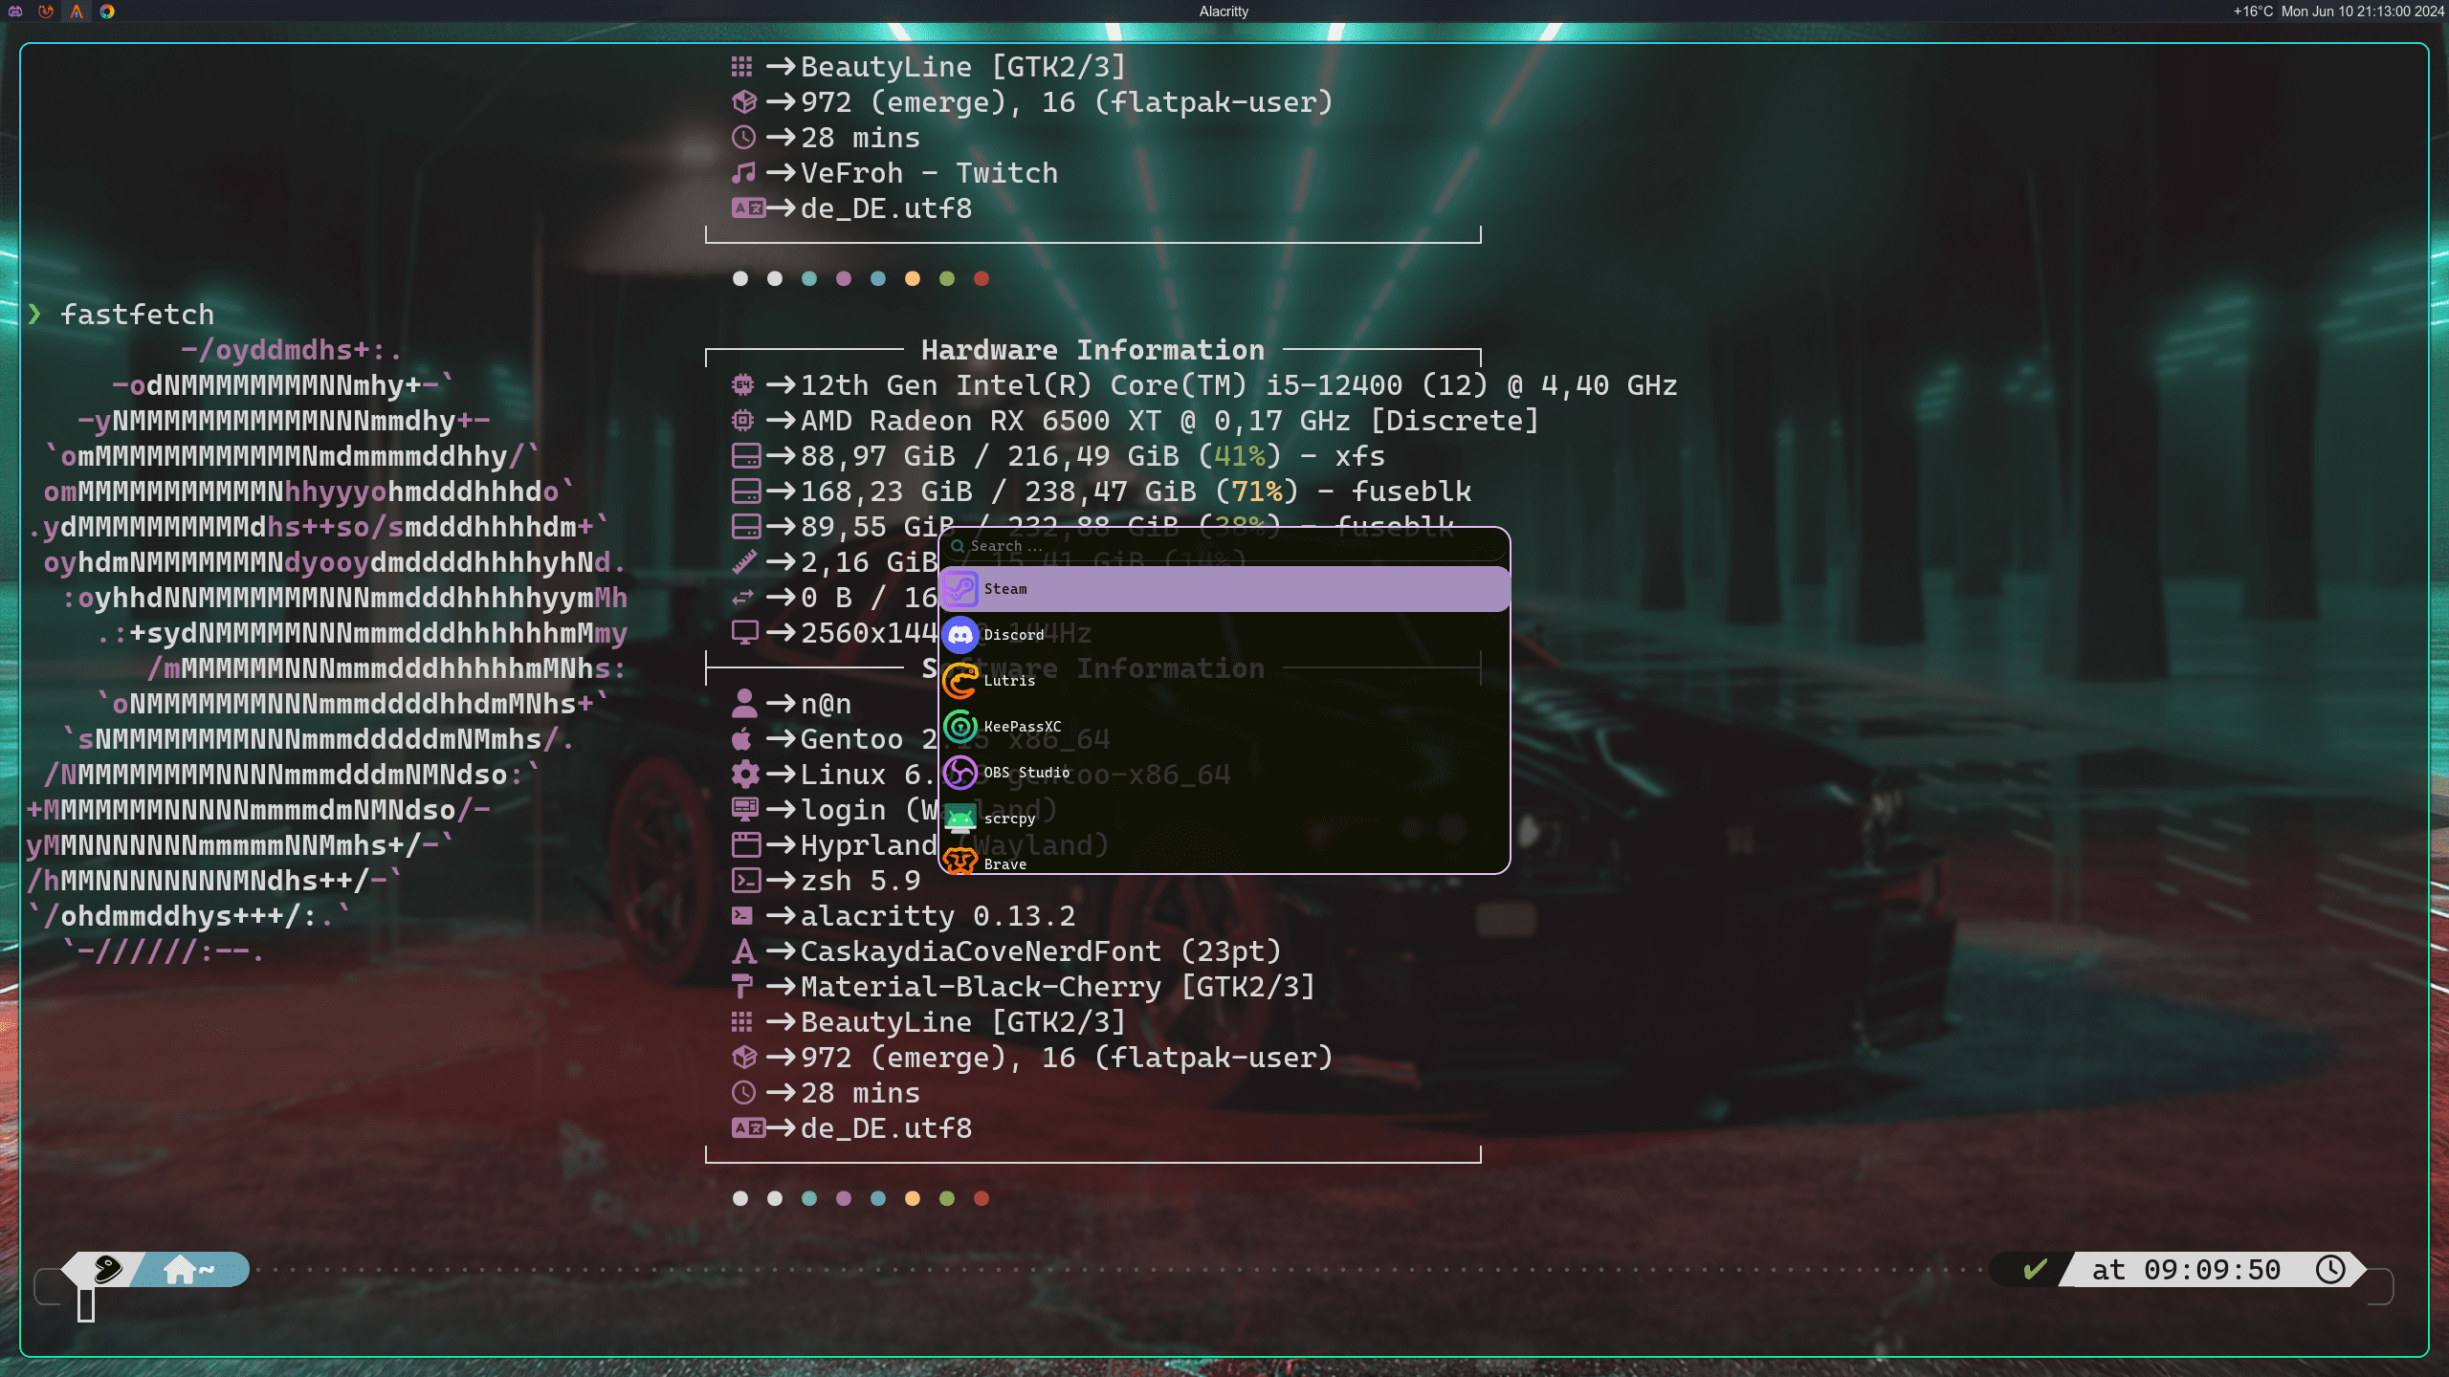Viewport: 2449px width, 1377px height.
Task: Focus the launcher Search field
Action: coord(1224,546)
